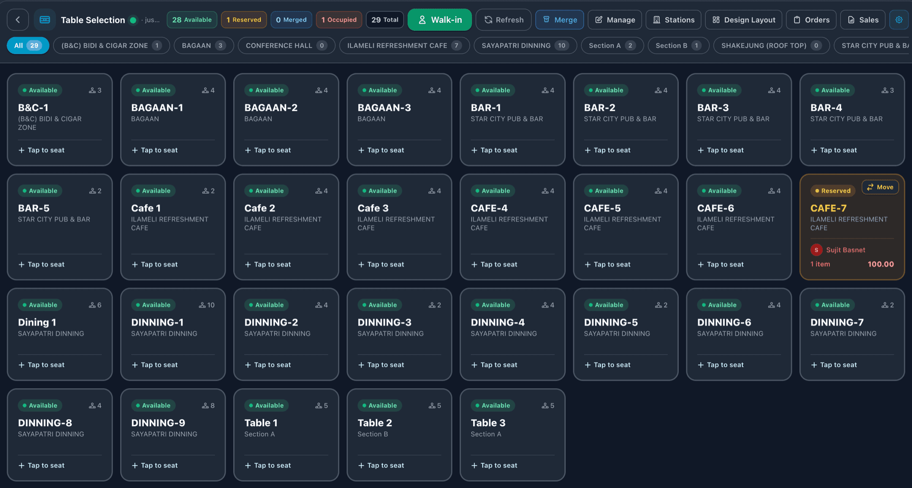
Task: Click Sujit Basnet avatar on CAFE-7
Action: pos(816,250)
